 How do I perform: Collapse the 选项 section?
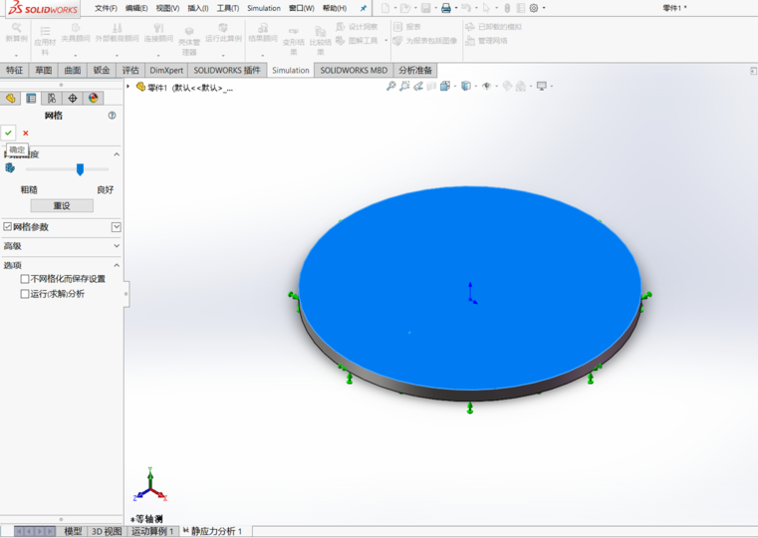click(x=117, y=265)
